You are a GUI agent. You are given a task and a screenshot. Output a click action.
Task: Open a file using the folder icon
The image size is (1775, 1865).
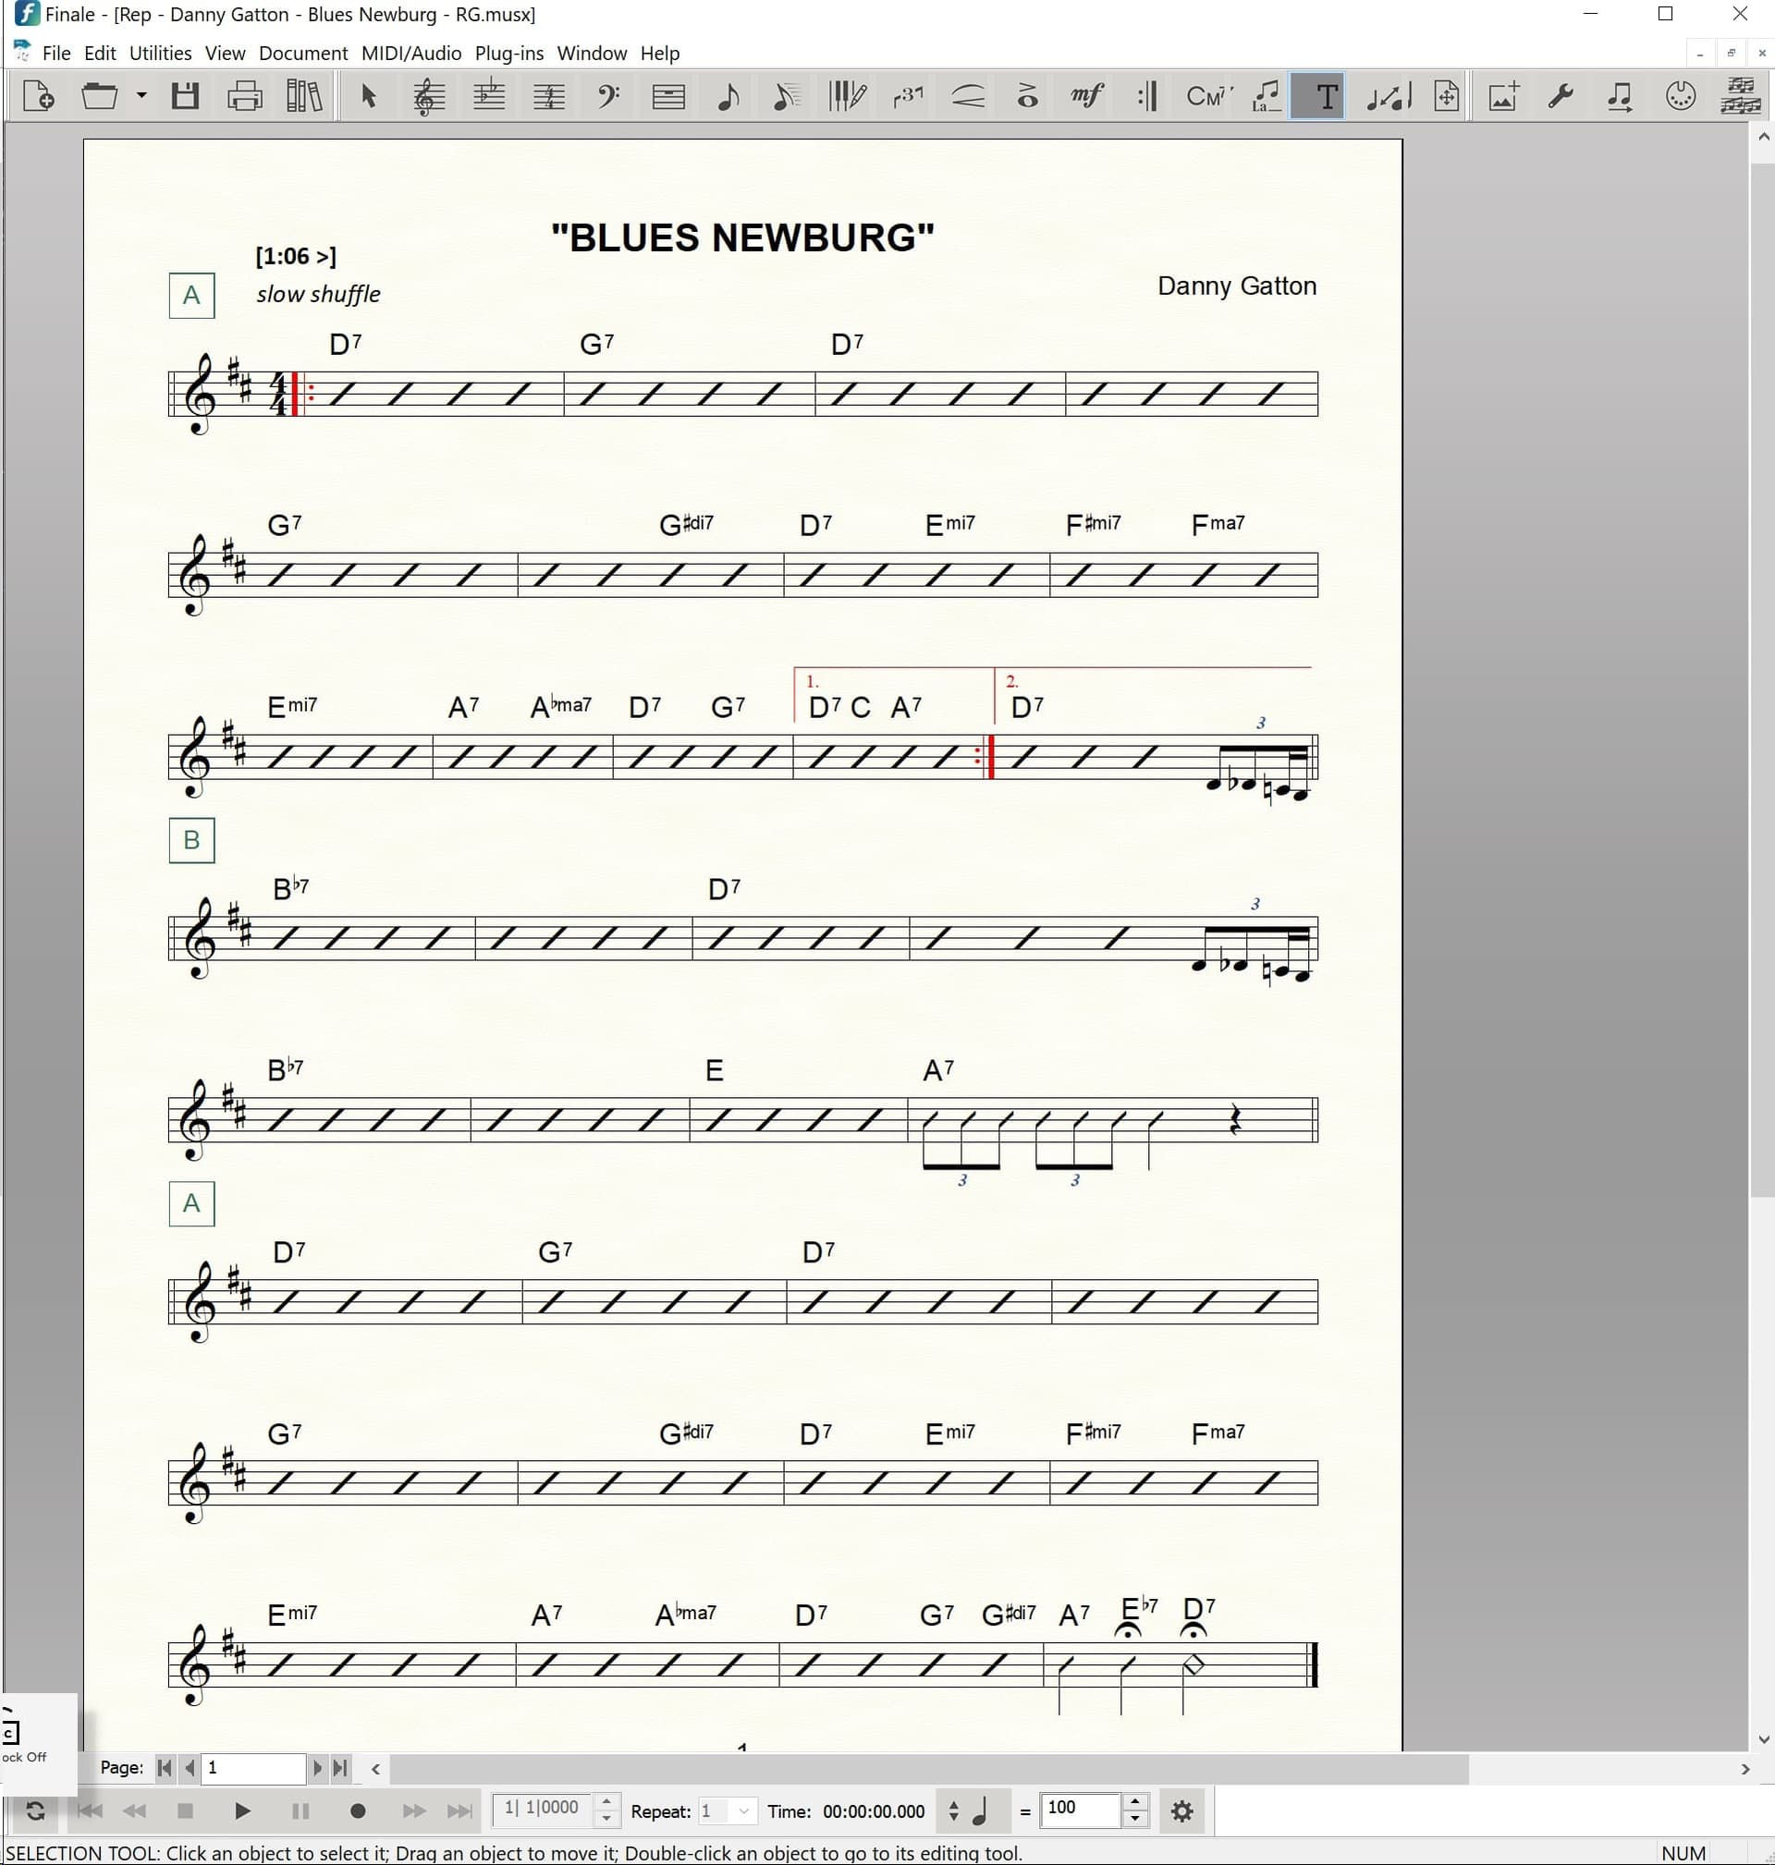click(99, 96)
